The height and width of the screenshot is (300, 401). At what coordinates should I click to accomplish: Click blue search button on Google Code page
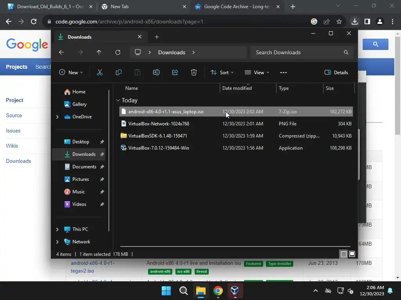pos(376,45)
